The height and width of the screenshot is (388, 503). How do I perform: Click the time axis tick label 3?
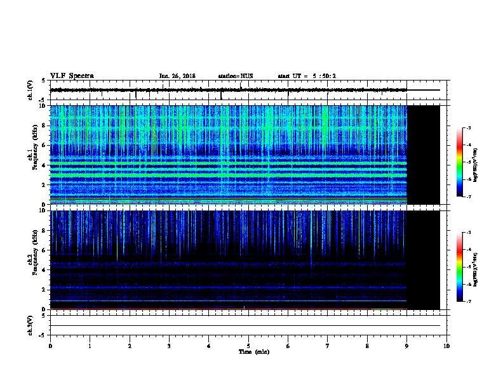pyautogui.click(x=169, y=346)
